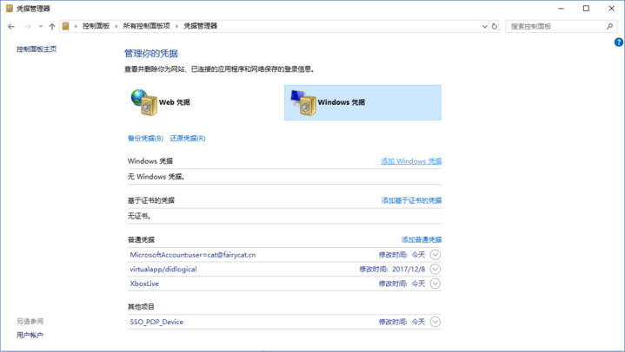
Task: Expand the MicrosoftAccount credential entry chevron
Action: 436,255
